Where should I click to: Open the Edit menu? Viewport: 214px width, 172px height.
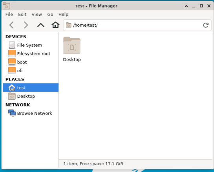coord(22,14)
